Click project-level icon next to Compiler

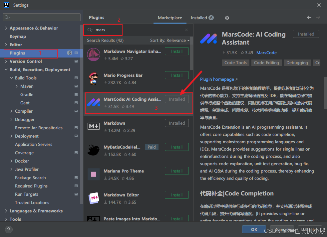click(76, 111)
